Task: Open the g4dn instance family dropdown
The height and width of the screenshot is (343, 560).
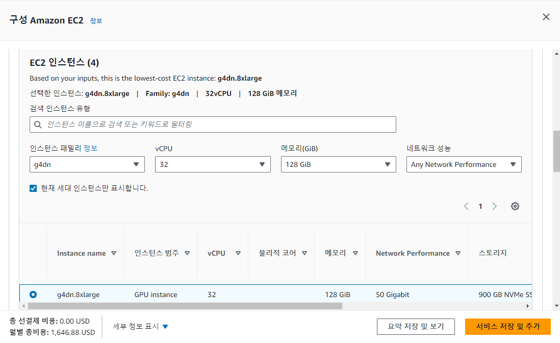Action: 87,164
